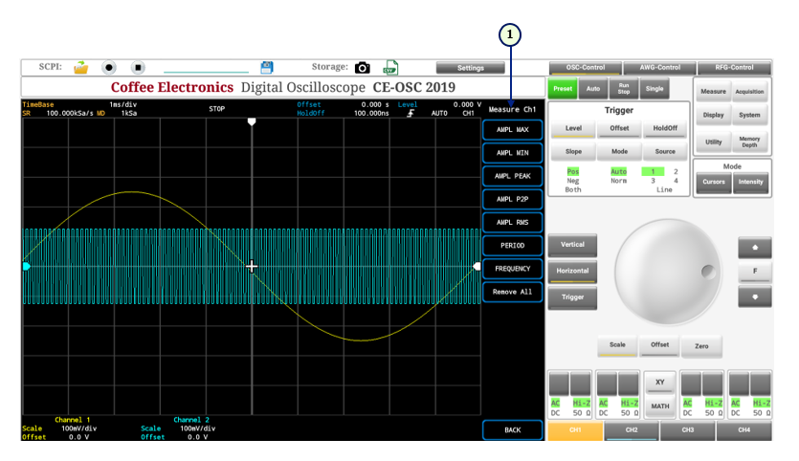
Task: Toggle the Run Stop acquisition button
Action: click(622, 88)
